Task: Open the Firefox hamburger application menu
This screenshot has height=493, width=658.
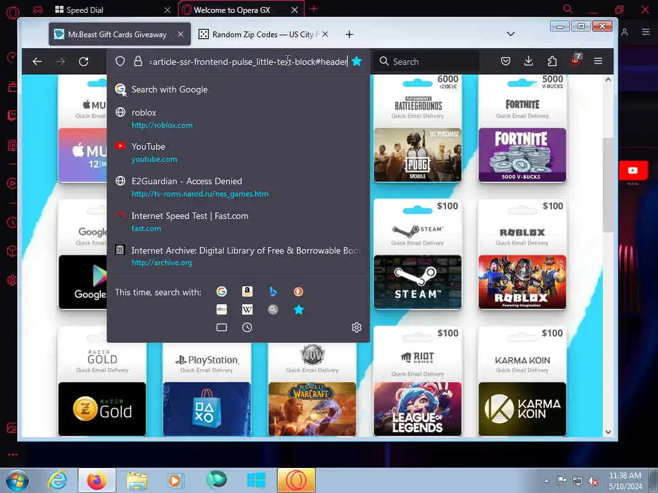Action: [598, 61]
